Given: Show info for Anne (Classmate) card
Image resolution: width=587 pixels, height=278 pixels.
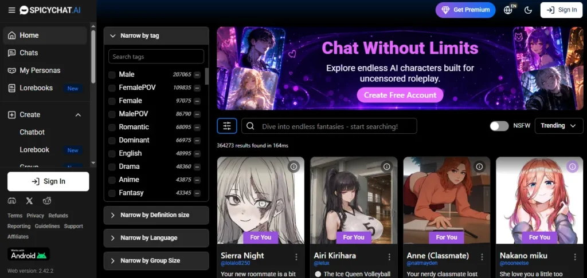Looking at the screenshot, I should 480,166.
